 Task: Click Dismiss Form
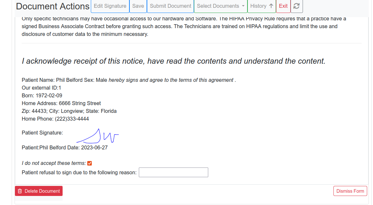(350, 191)
